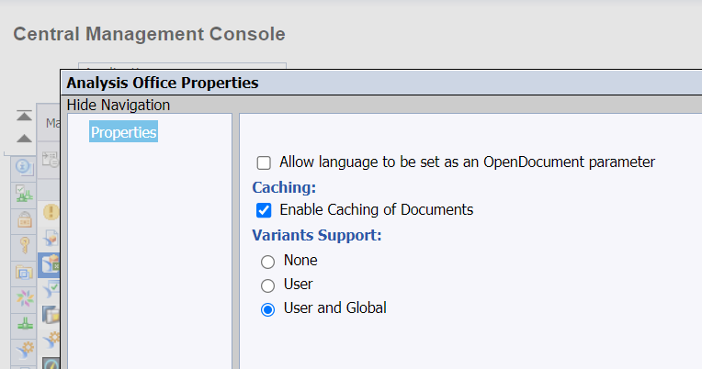702x369 pixels.
Task: Uncheck Enable Caching of Documents
Action: coord(264,210)
